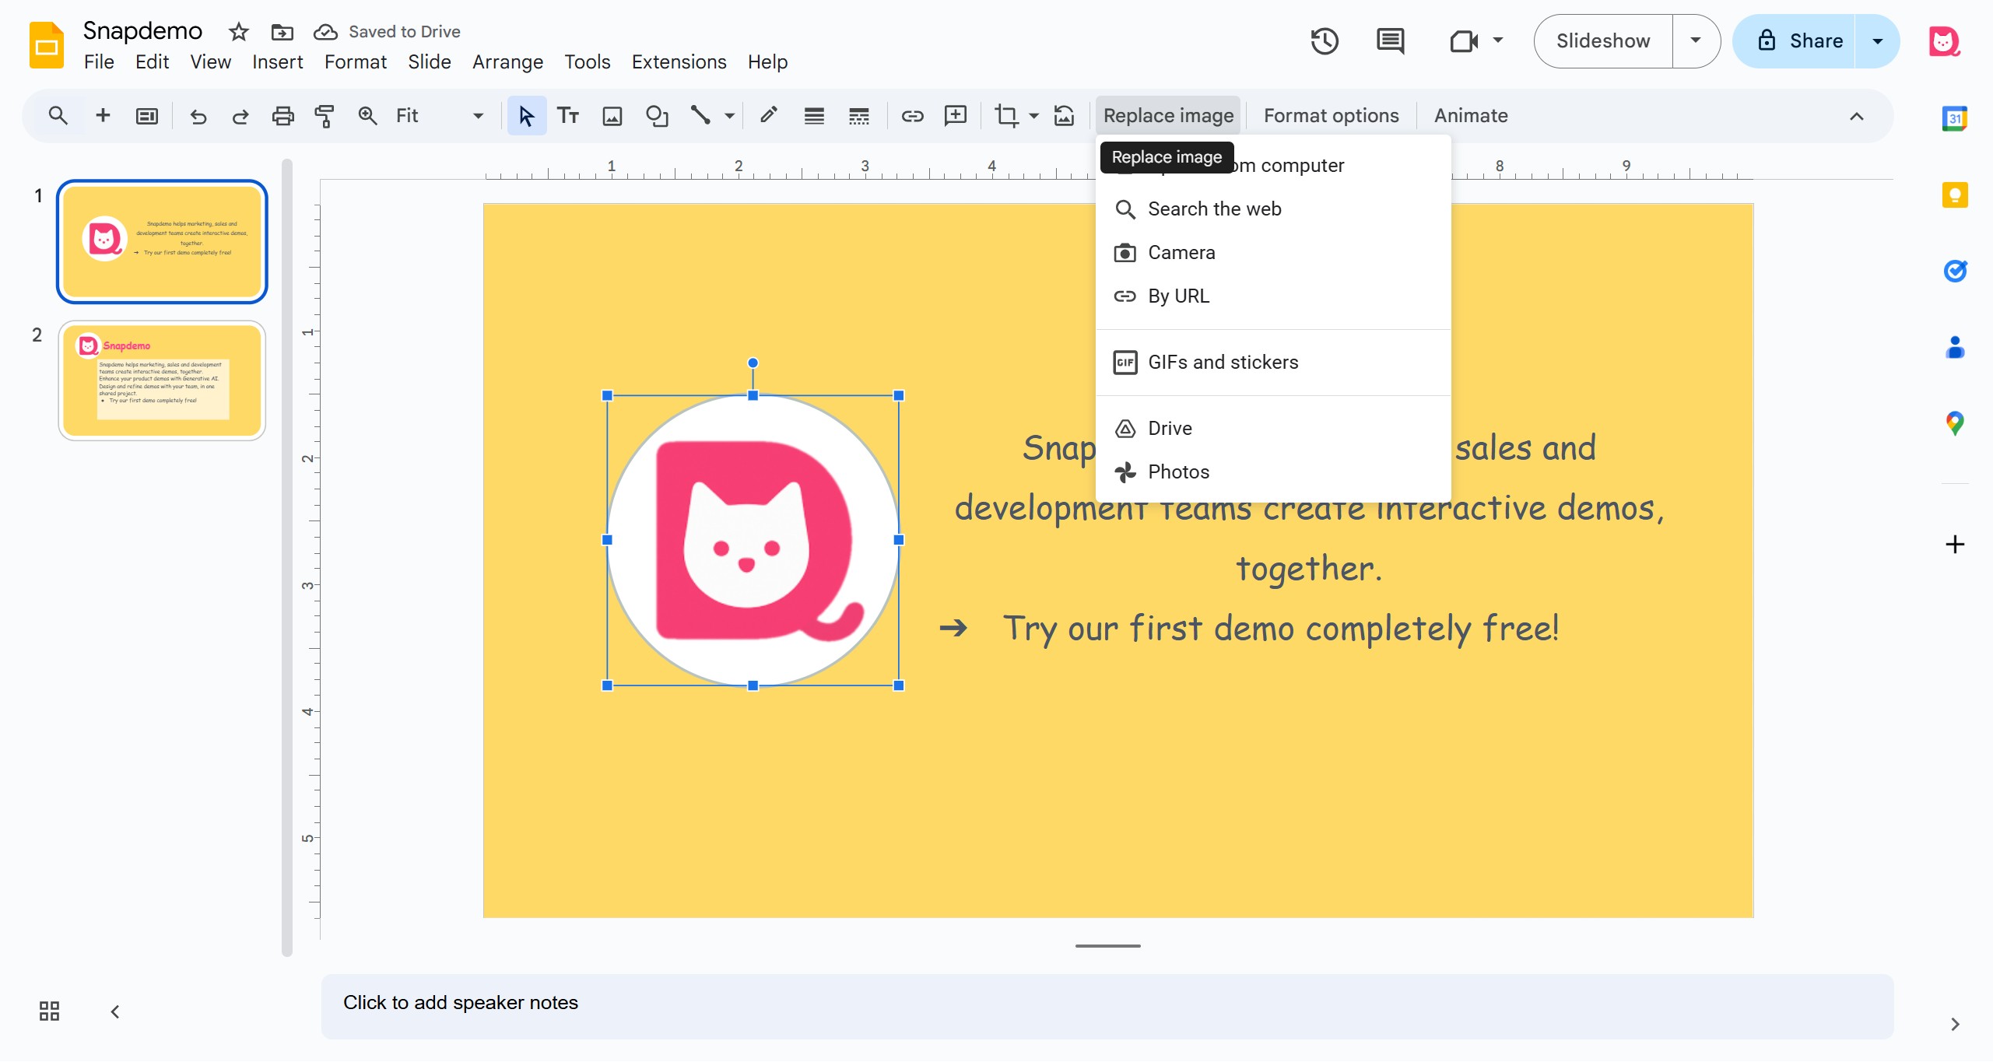Open the Slideshow options dropdown arrow
Image resolution: width=1993 pixels, height=1062 pixels.
point(1696,41)
